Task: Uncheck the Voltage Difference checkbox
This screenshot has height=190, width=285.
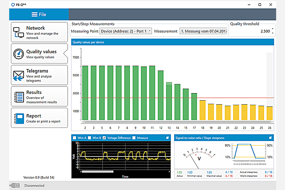Action: coord(105,138)
